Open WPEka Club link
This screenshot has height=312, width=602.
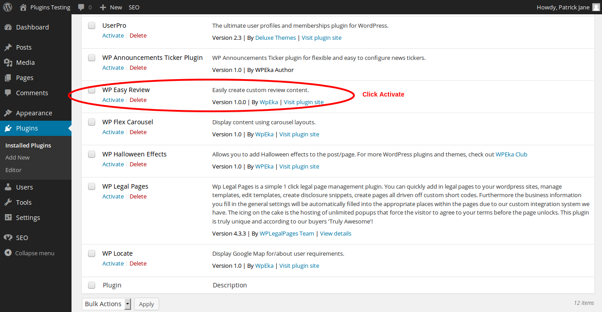pyautogui.click(x=511, y=155)
